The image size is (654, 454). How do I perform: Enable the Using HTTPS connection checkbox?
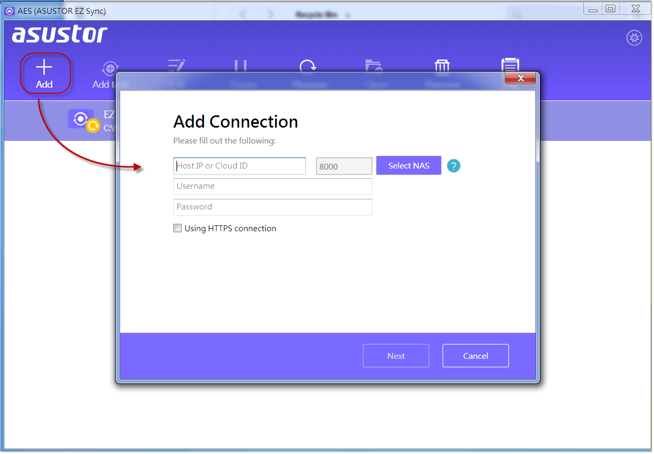pyautogui.click(x=177, y=229)
